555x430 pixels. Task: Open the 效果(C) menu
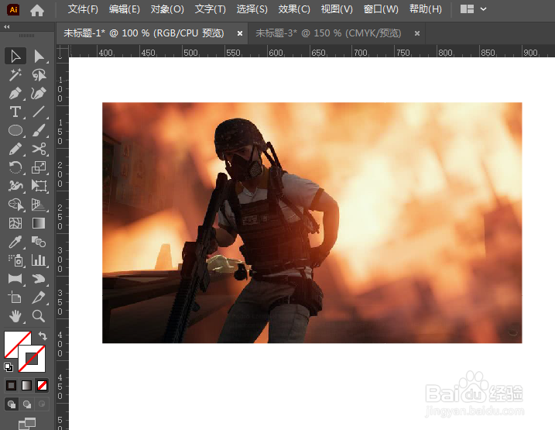[294, 9]
